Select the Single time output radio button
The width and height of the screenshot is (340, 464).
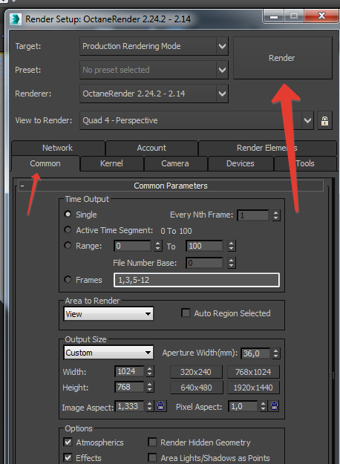[x=68, y=215]
